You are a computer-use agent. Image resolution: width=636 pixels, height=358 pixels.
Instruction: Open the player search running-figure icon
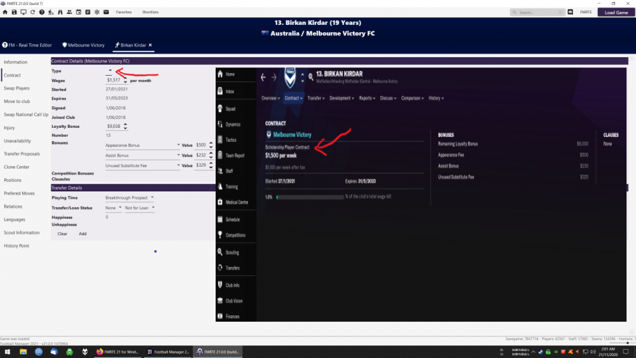point(51,12)
